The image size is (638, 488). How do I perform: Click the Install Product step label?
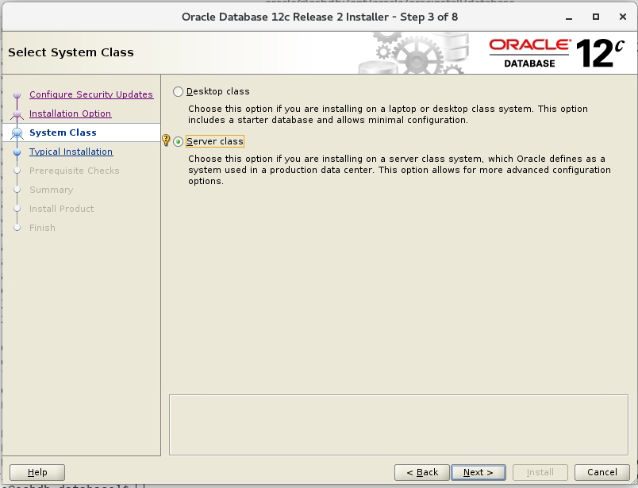(x=61, y=209)
